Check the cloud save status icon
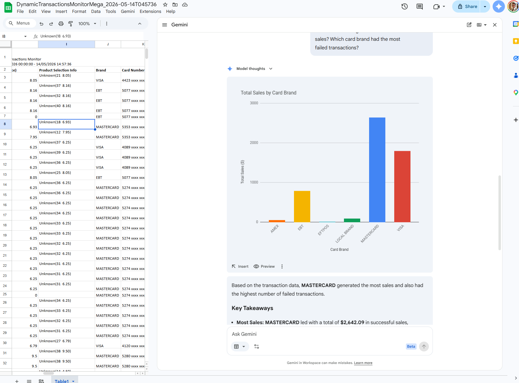The width and height of the screenshot is (519, 383). (x=185, y=5)
